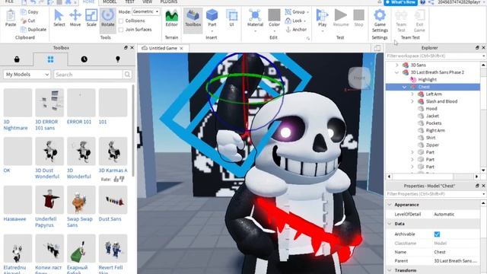Switch to Toolbox Recent clock tab
This screenshot has height=274, width=487.
pyautogui.click(x=84, y=59)
